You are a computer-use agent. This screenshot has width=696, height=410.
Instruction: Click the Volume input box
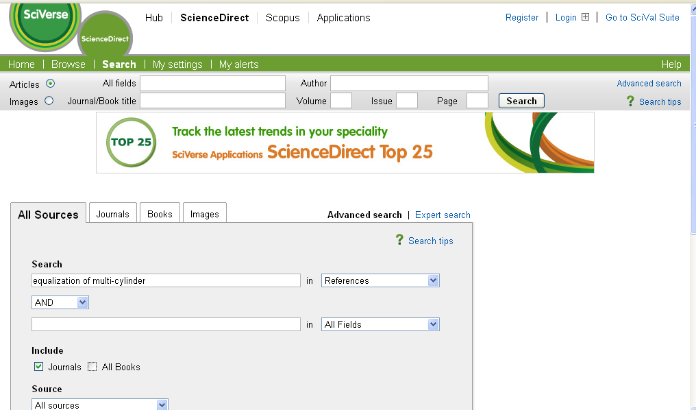pyautogui.click(x=341, y=100)
